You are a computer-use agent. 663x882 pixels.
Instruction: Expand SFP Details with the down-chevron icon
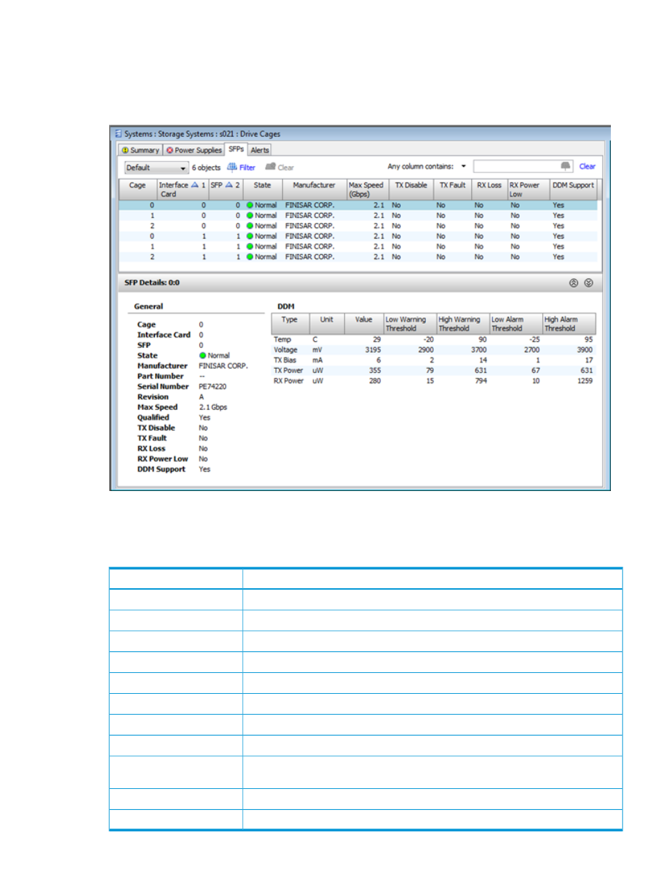tap(589, 283)
